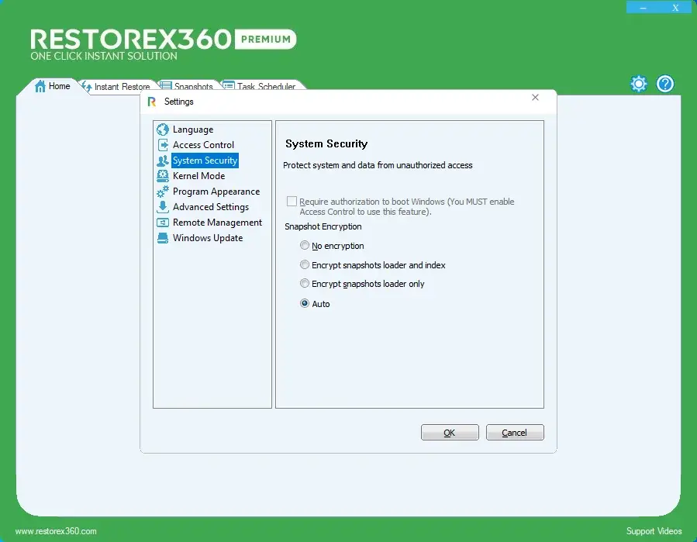Select the No encryption radio button
This screenshot has width=697, height=542.
click(x=305, y=246)
